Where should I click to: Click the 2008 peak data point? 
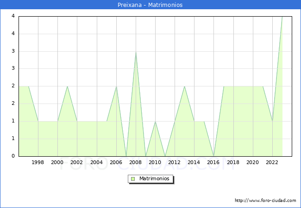pos(136,52)
